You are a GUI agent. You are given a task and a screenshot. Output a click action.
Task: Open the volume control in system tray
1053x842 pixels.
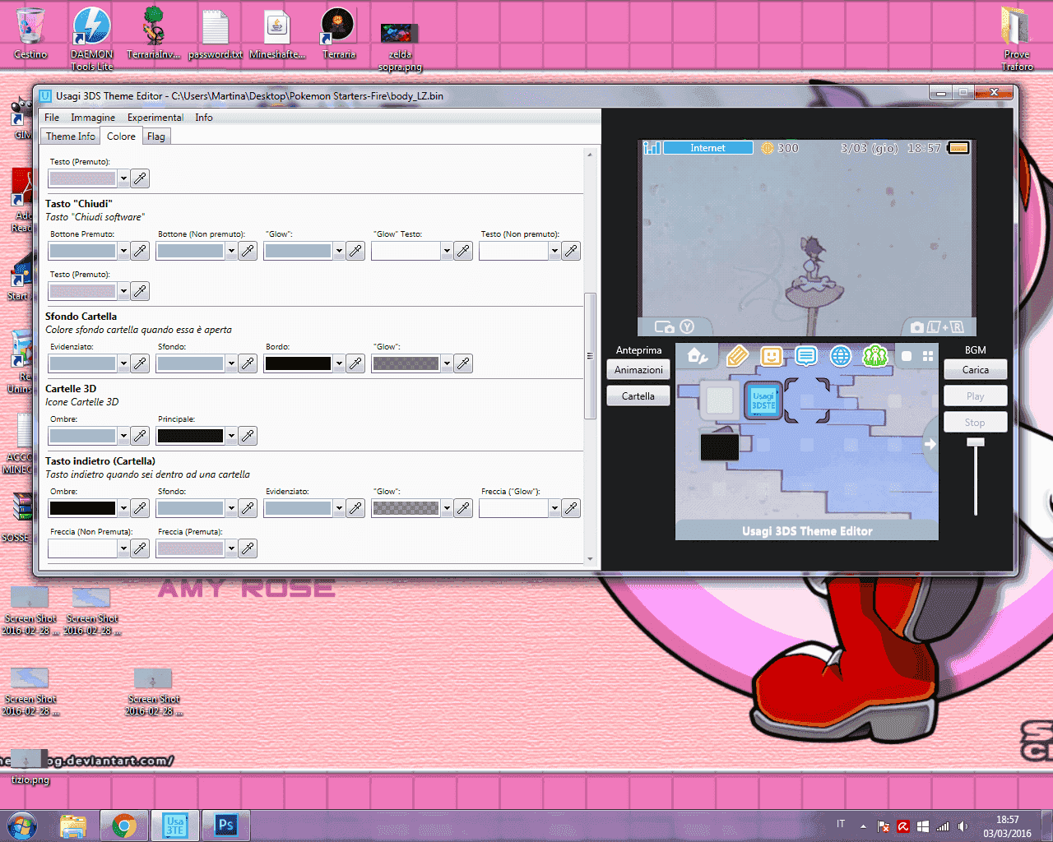pyautogui.click(x=963, y=826)
